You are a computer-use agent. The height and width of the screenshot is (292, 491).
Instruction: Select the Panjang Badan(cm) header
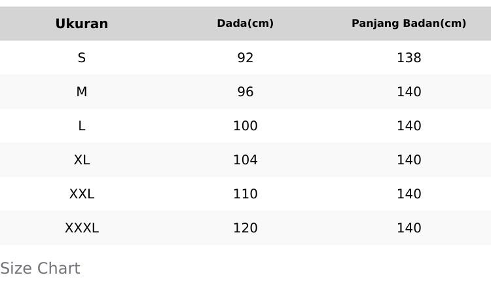click(x=409, y=24)
